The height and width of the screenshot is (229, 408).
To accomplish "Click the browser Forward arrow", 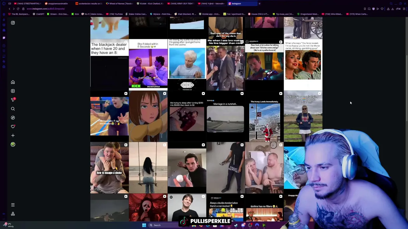I will tap(14, 9).
